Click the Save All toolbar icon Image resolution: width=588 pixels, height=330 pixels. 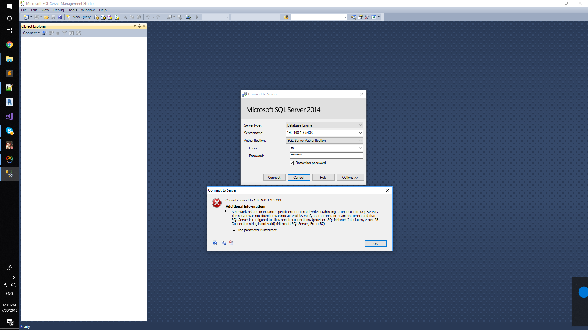click(x=60, y=17)
